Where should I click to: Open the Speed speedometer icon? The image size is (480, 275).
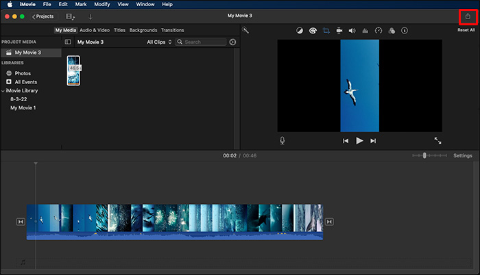[x=378, y=31]
